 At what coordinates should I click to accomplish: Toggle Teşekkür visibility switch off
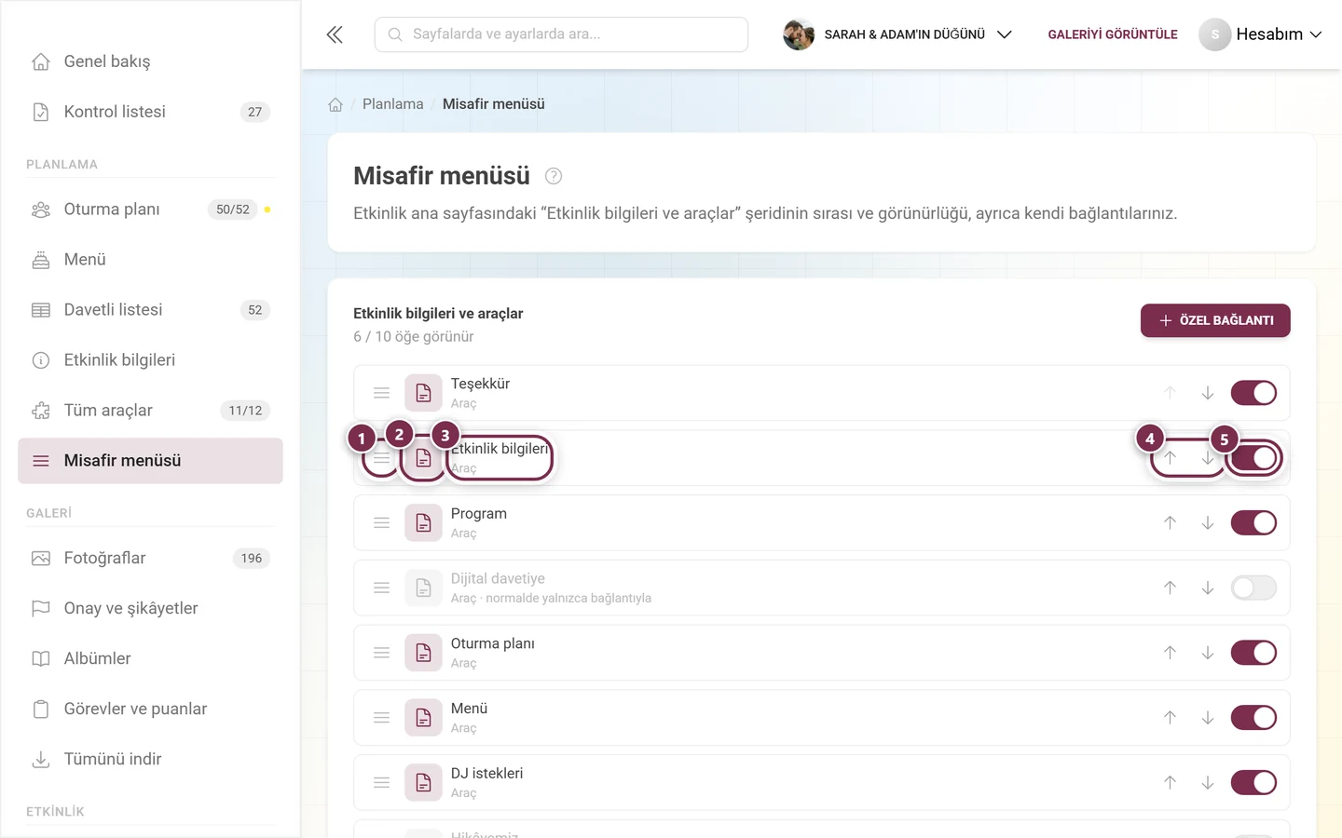pos(1253,393)
